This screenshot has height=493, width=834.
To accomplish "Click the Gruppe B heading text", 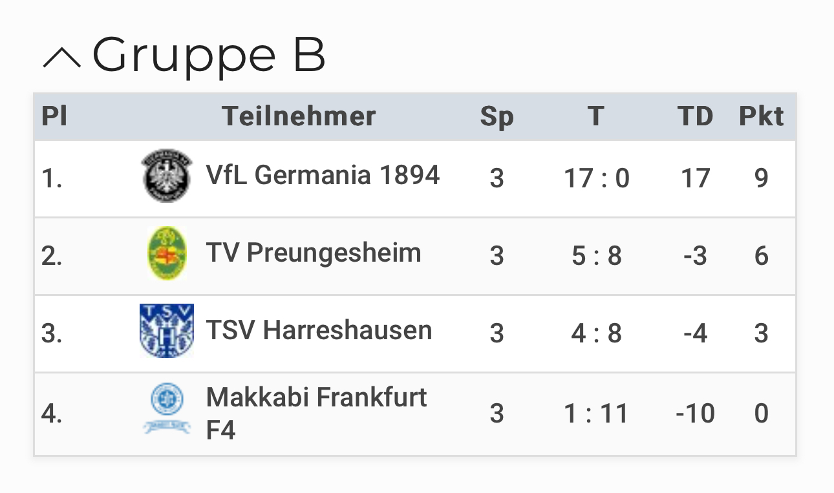I will click(x=209, y=56).
